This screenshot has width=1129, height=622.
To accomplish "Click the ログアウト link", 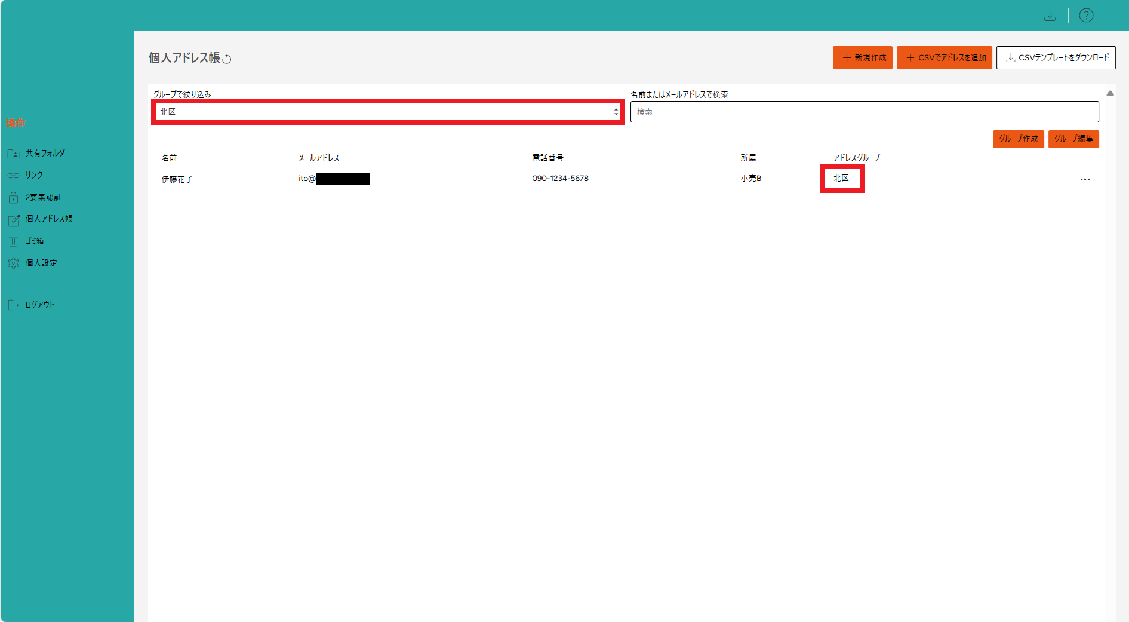I will click(39, 305).
